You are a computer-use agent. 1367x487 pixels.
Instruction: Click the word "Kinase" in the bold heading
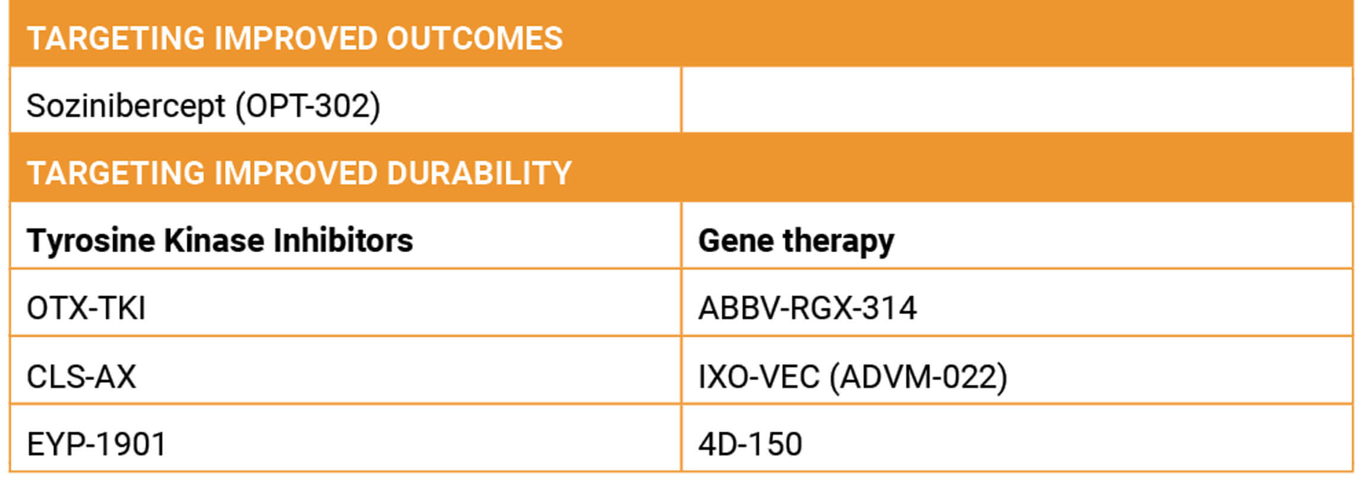(214, 241)
